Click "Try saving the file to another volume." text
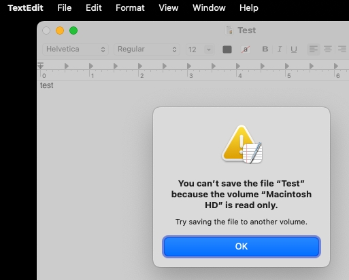349x280 pixels. pyautogui.click(x=242, y=222)
